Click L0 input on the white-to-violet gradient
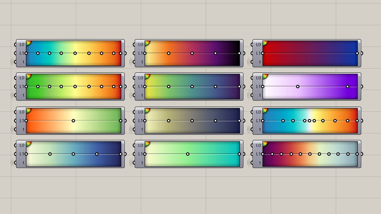381x214 pixels. (x=258, y=78)
